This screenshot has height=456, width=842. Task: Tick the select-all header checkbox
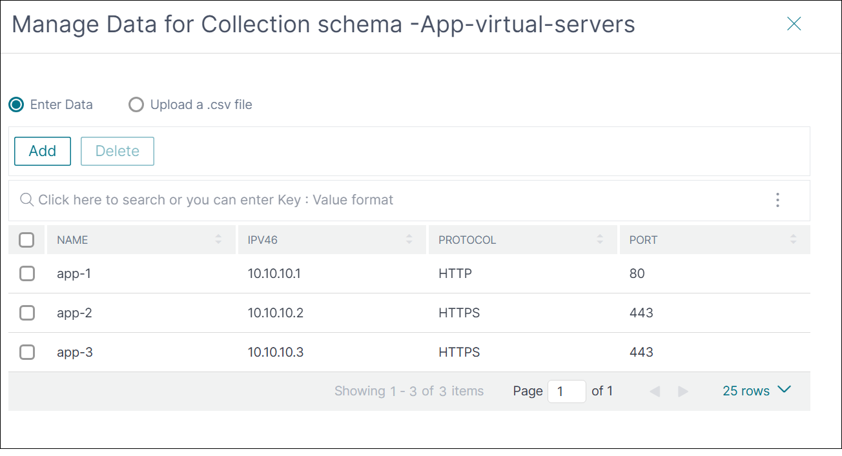(x=26, y=240)
